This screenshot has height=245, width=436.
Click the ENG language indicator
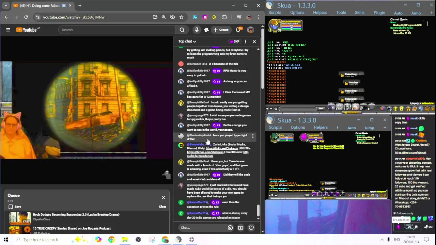[397, 240]
